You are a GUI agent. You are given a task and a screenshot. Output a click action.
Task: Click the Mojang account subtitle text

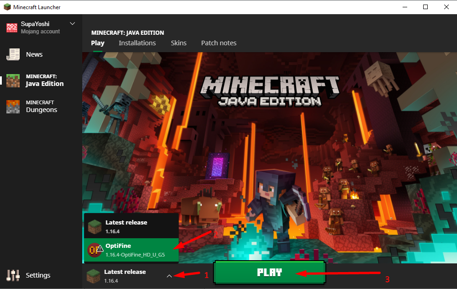pyautogui.click(x=40, y=32)
